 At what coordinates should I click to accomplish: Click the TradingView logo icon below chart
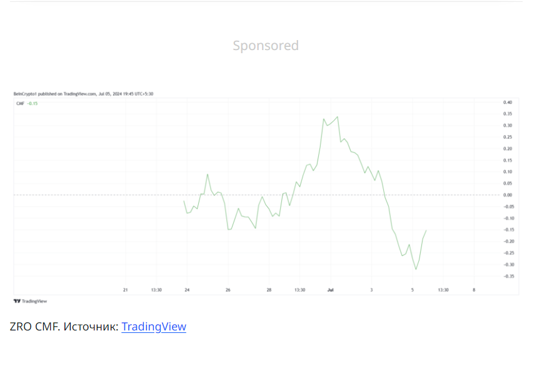(17, 301)
